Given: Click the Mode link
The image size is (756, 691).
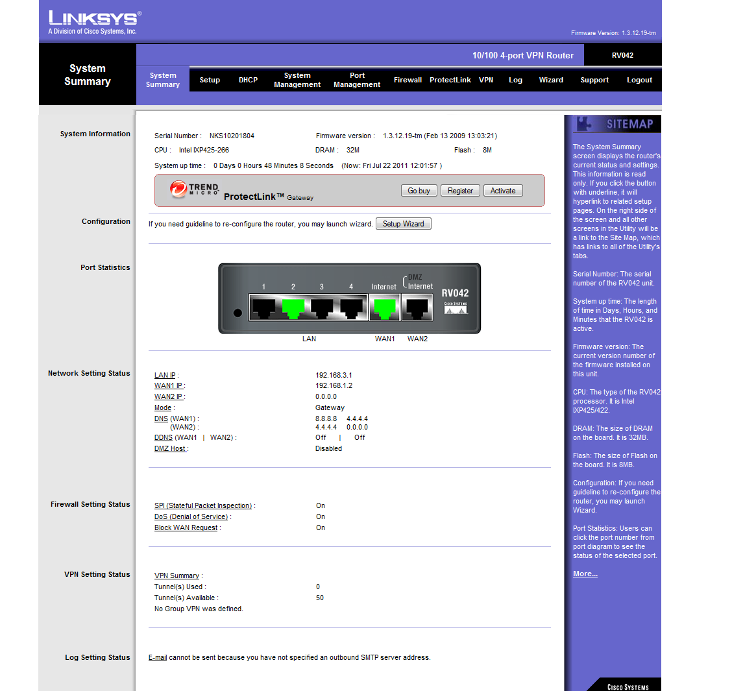Looking at the screenshot, I should [x=162, y=408].
